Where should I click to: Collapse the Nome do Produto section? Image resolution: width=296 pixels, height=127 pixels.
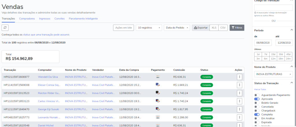[292, 66]
